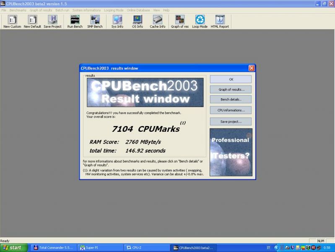The height and width of the screenshot is (252, 335).
Task: Confirm results with the OK button
Action: click(x=231, y=79)
